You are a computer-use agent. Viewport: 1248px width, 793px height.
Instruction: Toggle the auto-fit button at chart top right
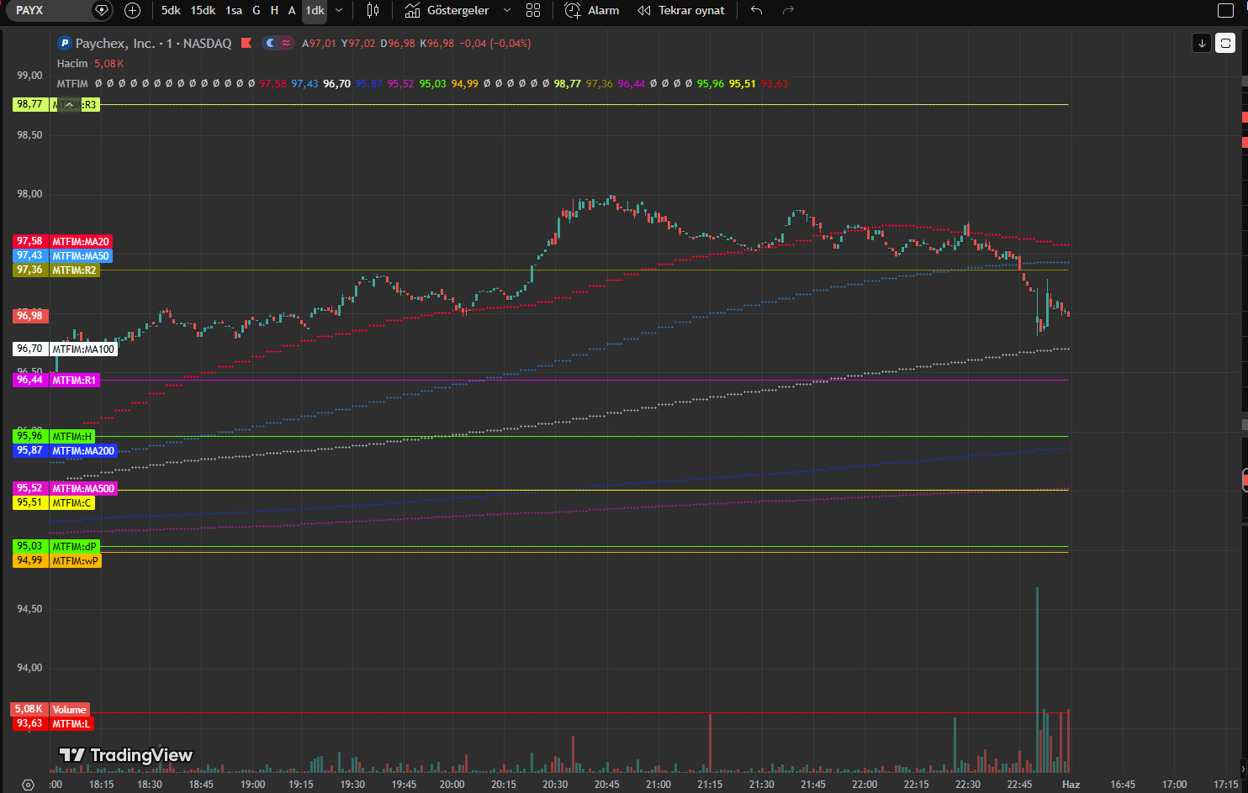pos(1226,43)
